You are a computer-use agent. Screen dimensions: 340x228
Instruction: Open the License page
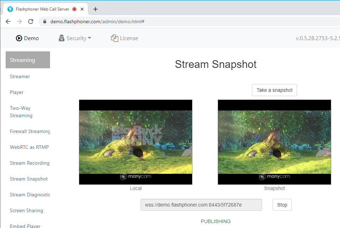[124, 38]
